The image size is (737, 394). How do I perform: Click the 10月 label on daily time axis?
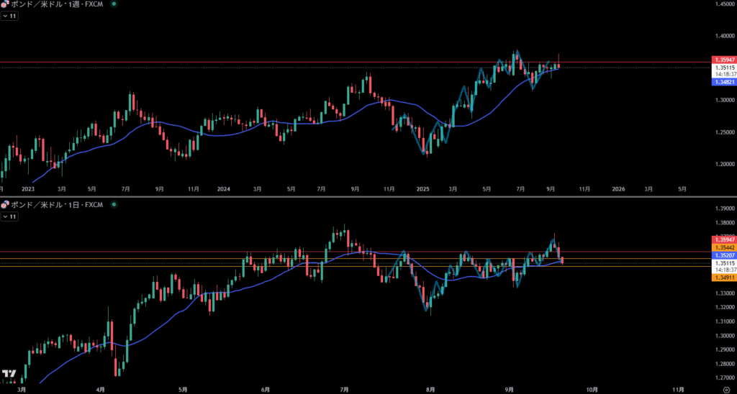click(591, 388)
